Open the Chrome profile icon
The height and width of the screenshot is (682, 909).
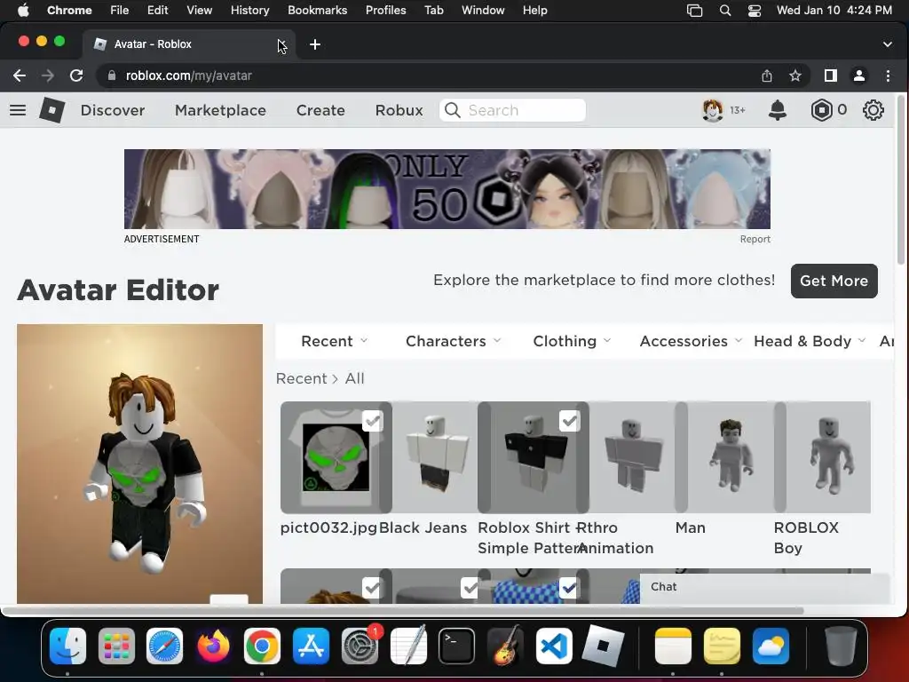pos(859,75)
